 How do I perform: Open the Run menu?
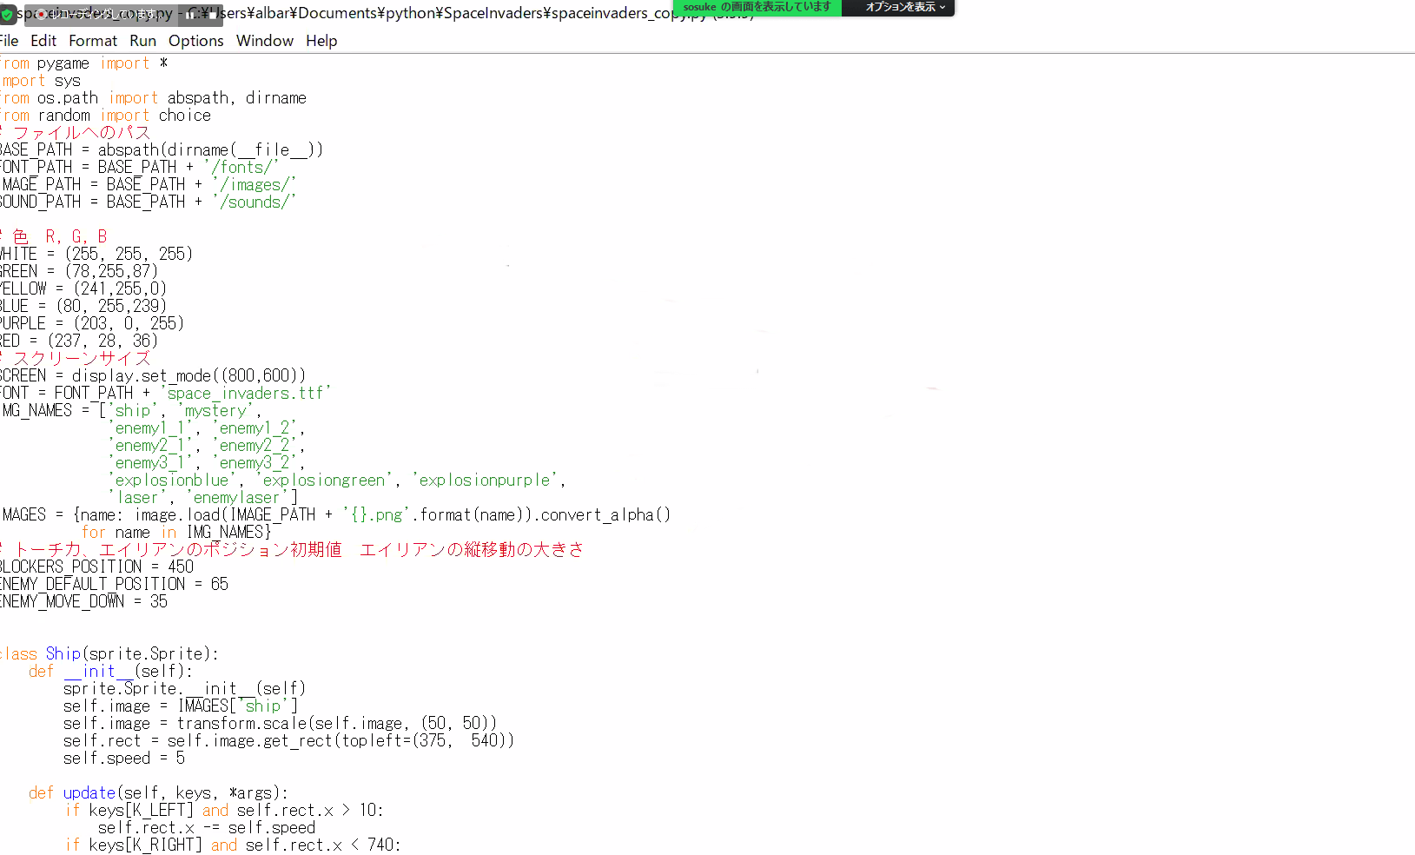[142, 41]
